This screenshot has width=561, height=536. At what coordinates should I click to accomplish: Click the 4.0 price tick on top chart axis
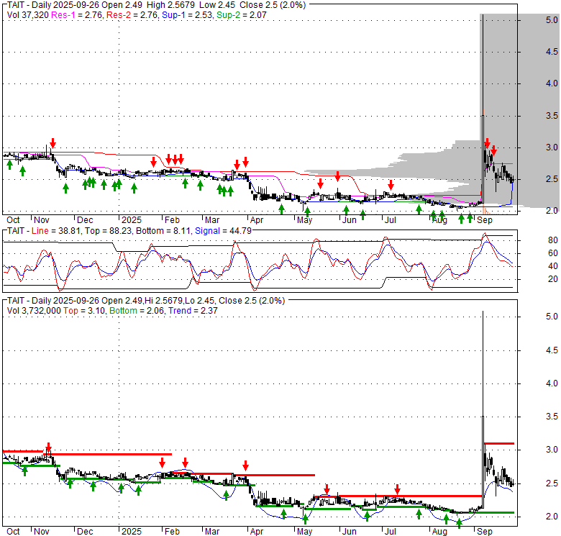pos(552,83)
